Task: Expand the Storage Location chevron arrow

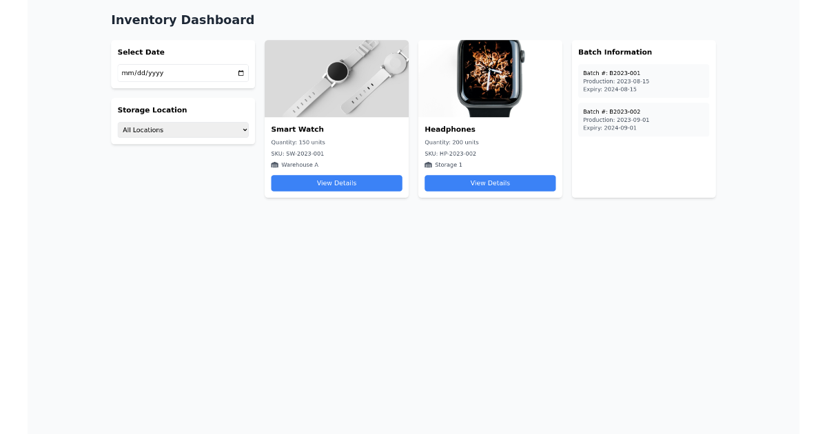Action: click(x=243, y=130)
